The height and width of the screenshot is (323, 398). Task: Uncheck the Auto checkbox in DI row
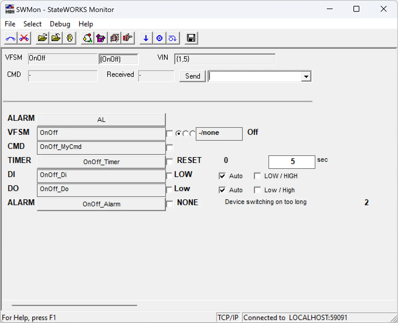222,176
